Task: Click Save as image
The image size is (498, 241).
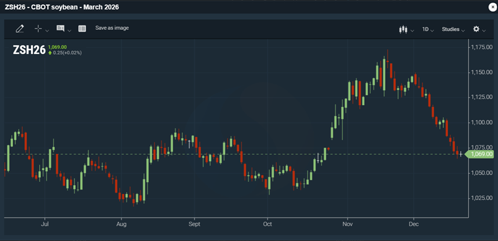Action: (112, 28)
